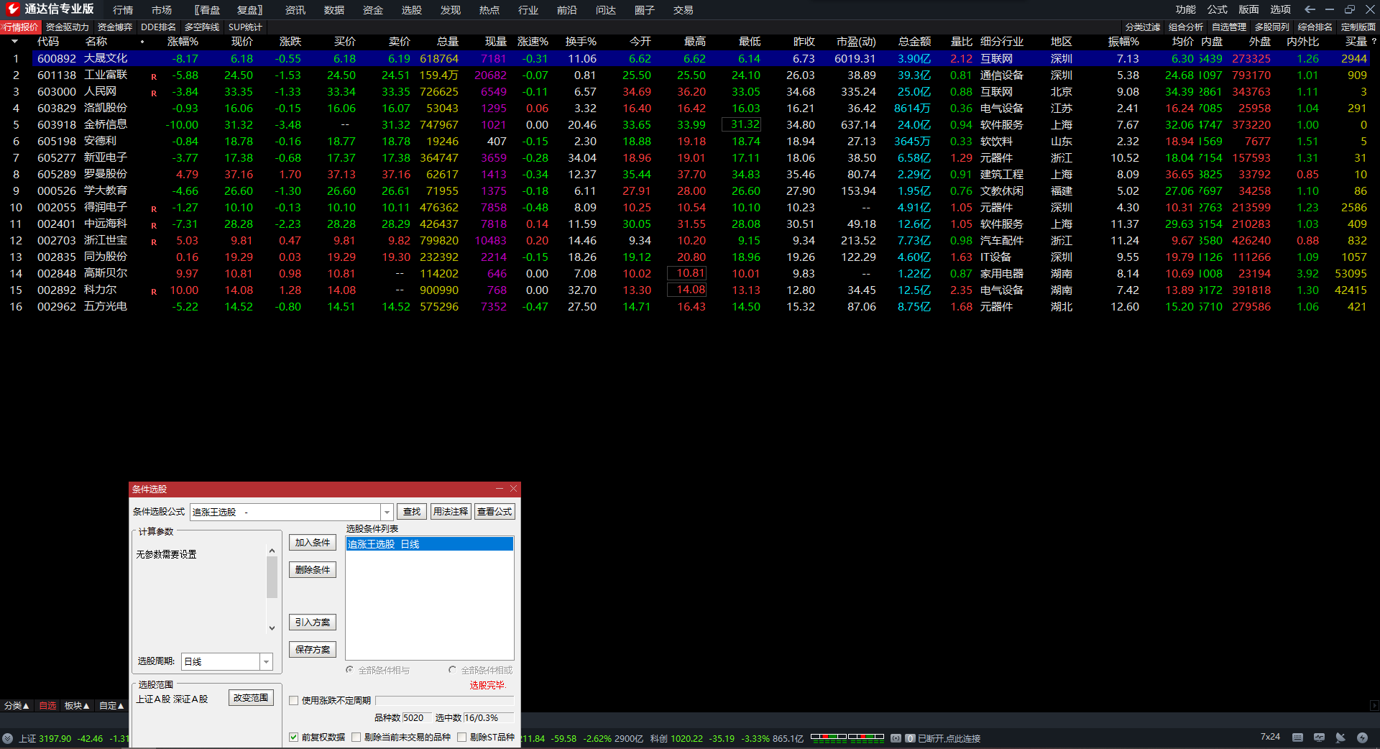1380x749 pixels.
Task: Click the 加入条件 button
Action: tap(313, 543)
